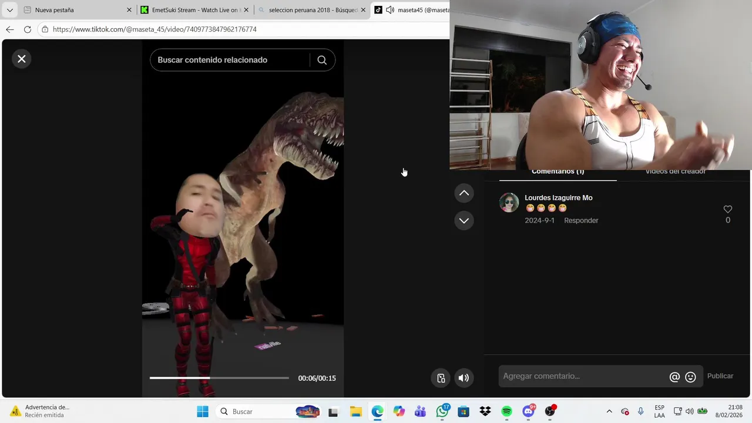Reload the page with refresh icon
This screenshot has height=423, width=752.
27,29
